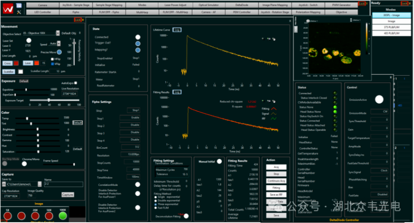Toggle the EmissionActive control switch
414x223 pixels.
tap(379, 99)
